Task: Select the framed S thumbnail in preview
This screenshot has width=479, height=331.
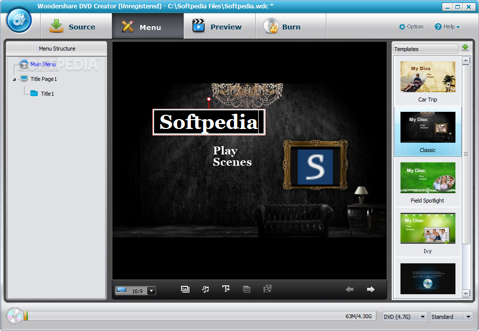Action: point(315,166)
